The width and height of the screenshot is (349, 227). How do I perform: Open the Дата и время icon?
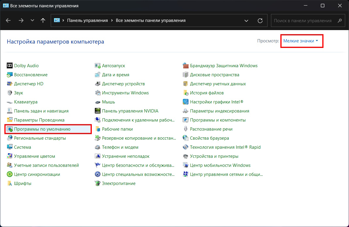click(97, 75)
